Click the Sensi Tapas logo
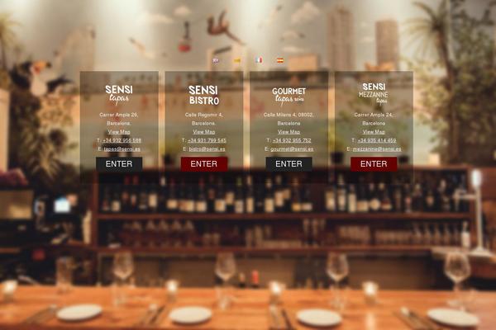Image resolution: width=496 pixels, height=330 pixels. click(119, 94)
